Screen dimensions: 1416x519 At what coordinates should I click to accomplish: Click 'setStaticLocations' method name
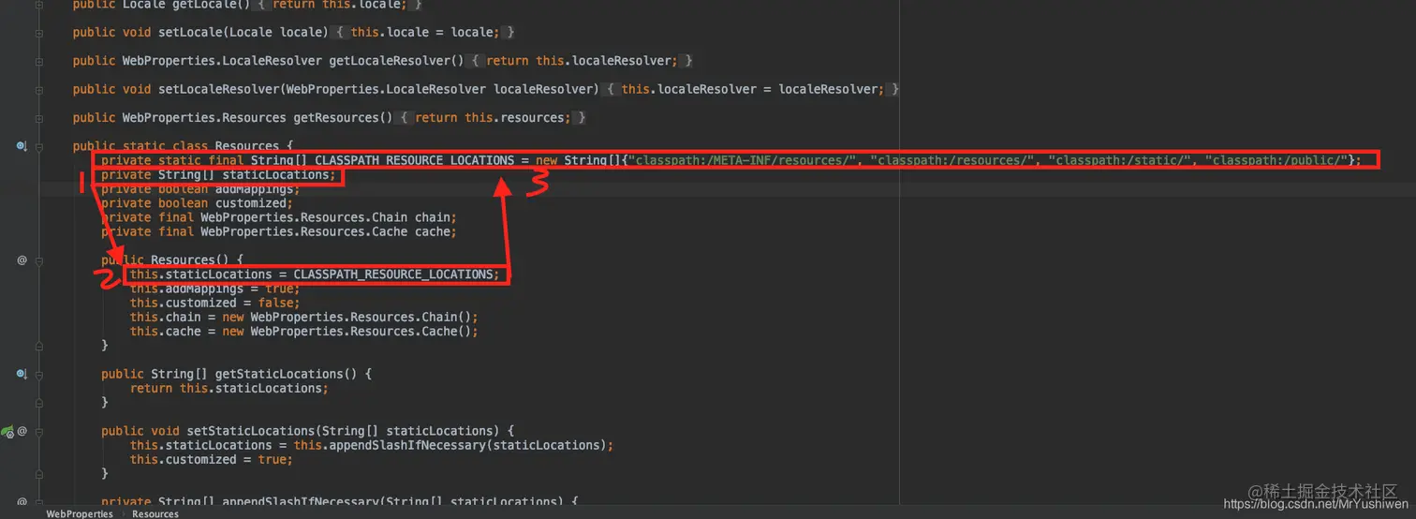(251, 431)
